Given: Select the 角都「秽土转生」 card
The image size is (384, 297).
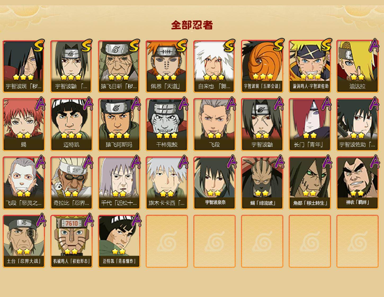Looking at the screenshot, I should coord(310,183).
